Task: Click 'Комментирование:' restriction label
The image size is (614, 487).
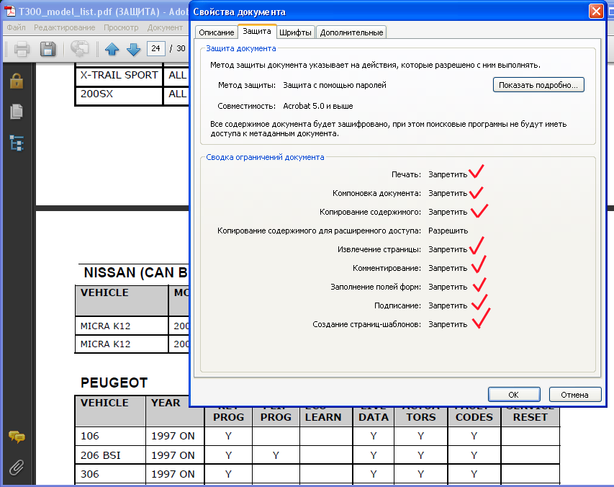Action: pos(387,269)
